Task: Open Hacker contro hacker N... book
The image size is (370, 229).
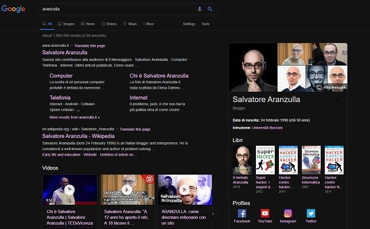Action: pyautogui.click(x=334, y=160)
